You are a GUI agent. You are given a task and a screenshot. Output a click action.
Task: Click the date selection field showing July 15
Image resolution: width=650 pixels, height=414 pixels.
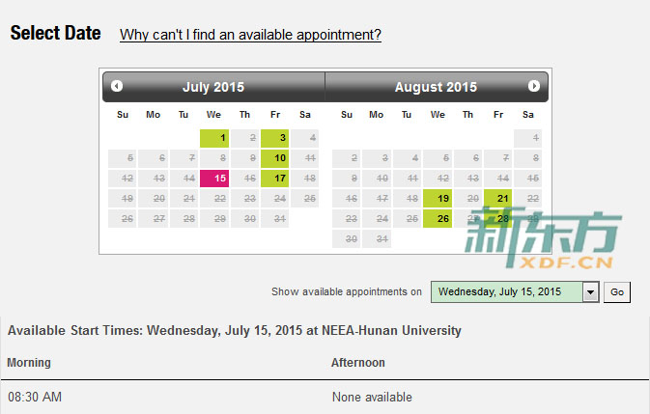click(506, 292)
